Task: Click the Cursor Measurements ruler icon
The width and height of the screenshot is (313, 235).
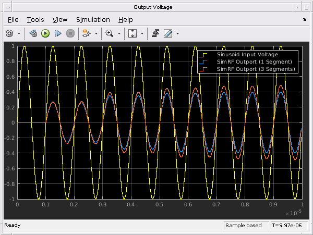Action: [167, 33]
